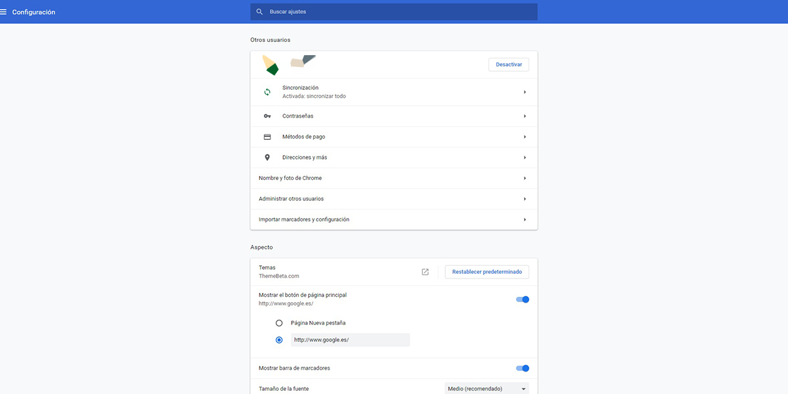The height and width of the screenshot is (394, 788).
Task: Open Nombre y foto de Chrome settings
Action: coord(393,178)
